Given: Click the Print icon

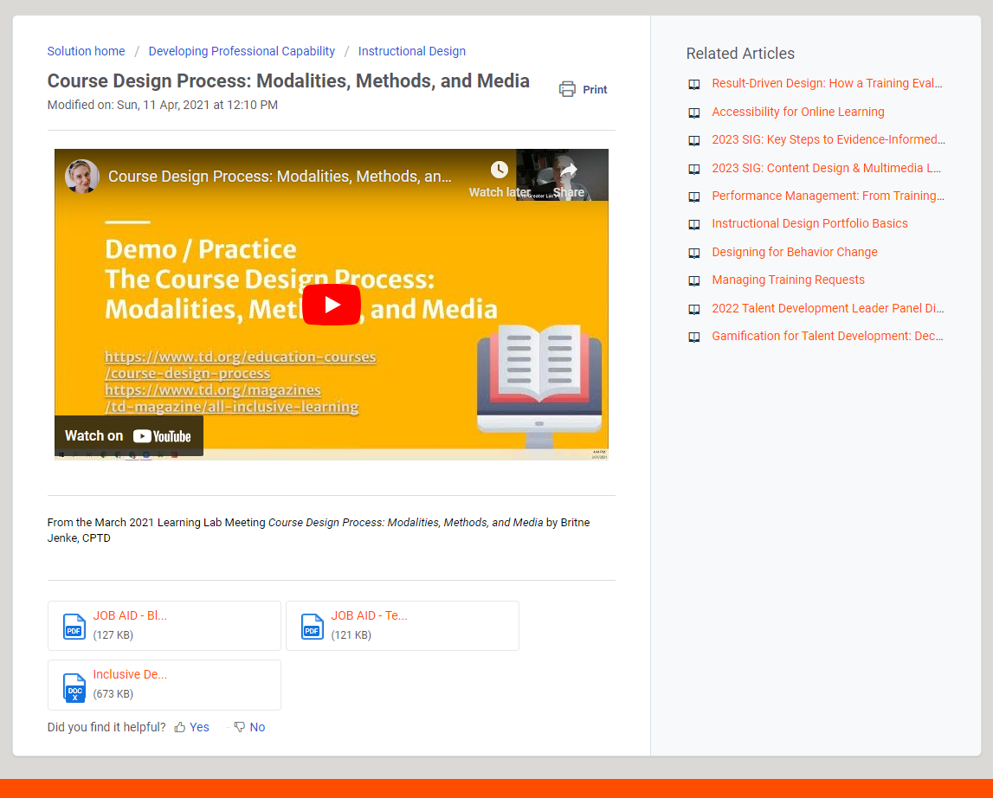Looking at the screenshot, I should point(567,89).
